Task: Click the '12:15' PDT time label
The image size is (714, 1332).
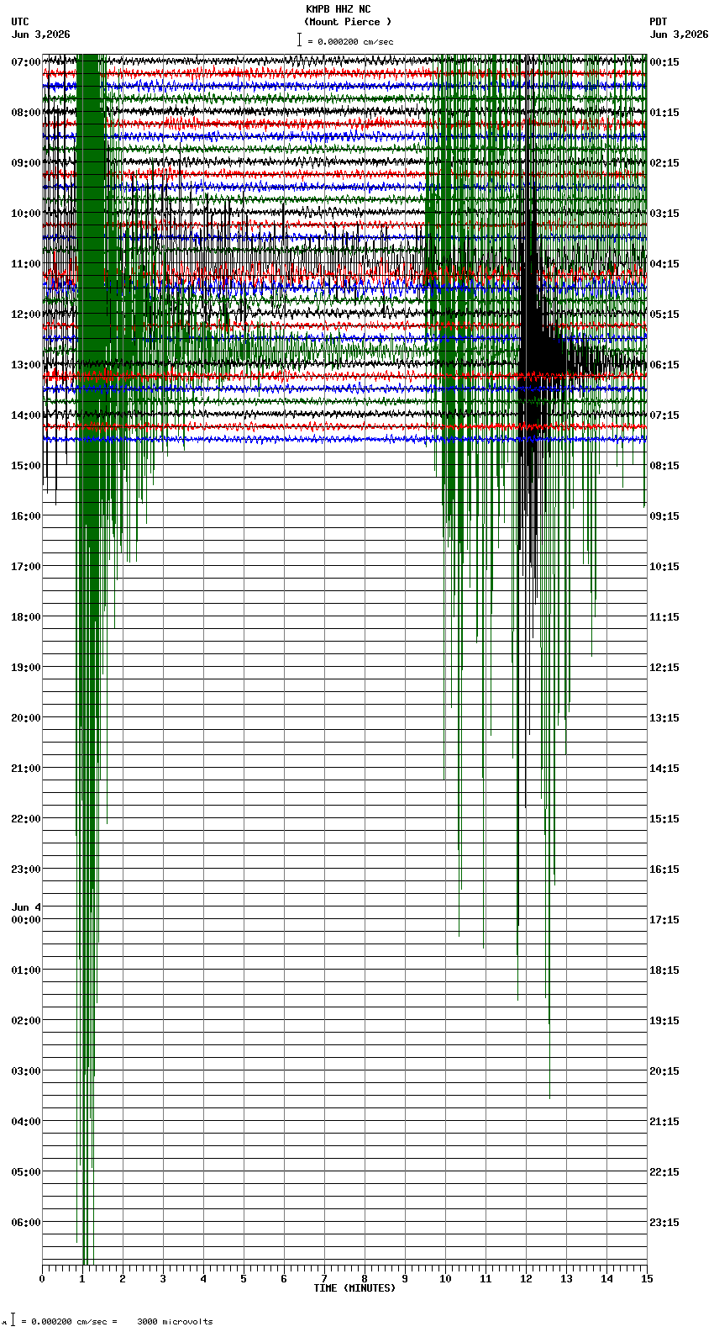Action: click(664, 668)
